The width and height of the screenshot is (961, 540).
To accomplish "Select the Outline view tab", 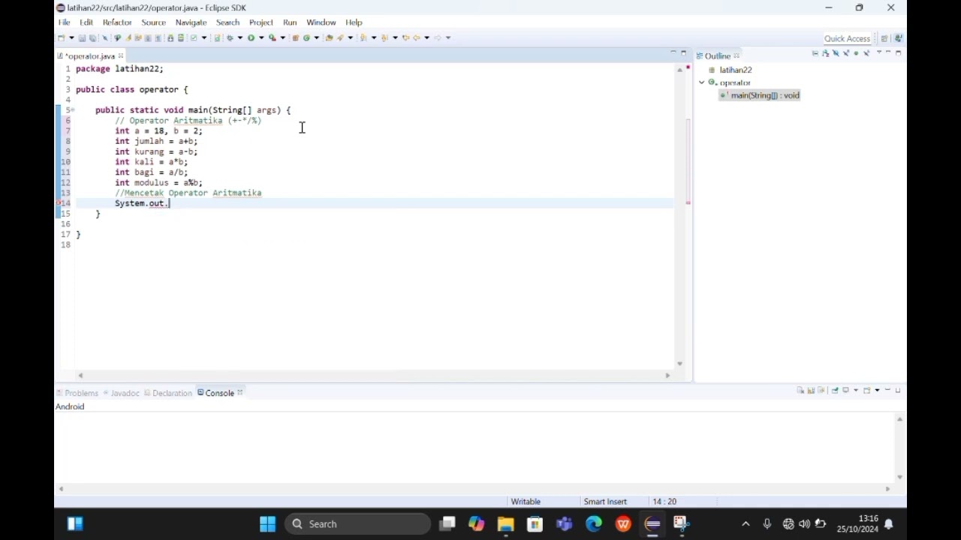I will (x=717, y=56).
